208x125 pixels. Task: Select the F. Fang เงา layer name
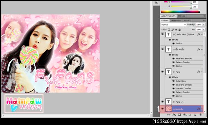[x=178, y=102]
